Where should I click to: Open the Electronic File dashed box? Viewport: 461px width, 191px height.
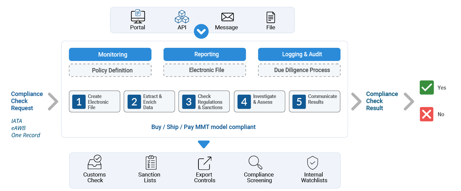[205, 70]
